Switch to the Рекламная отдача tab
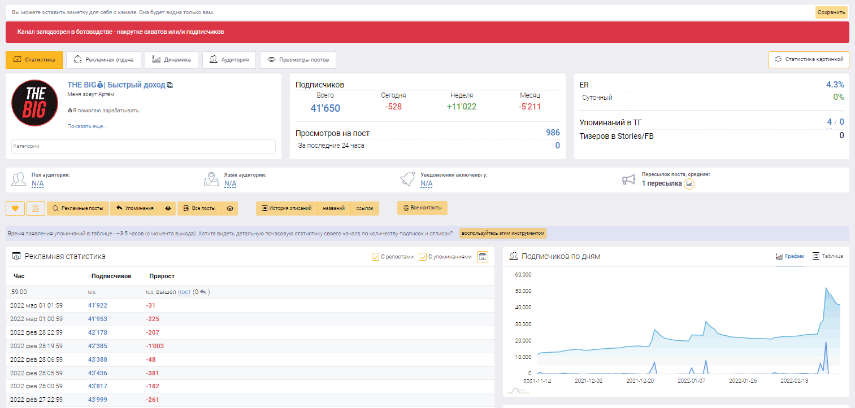Screen dimensions: 855x408 click(103, 60)
